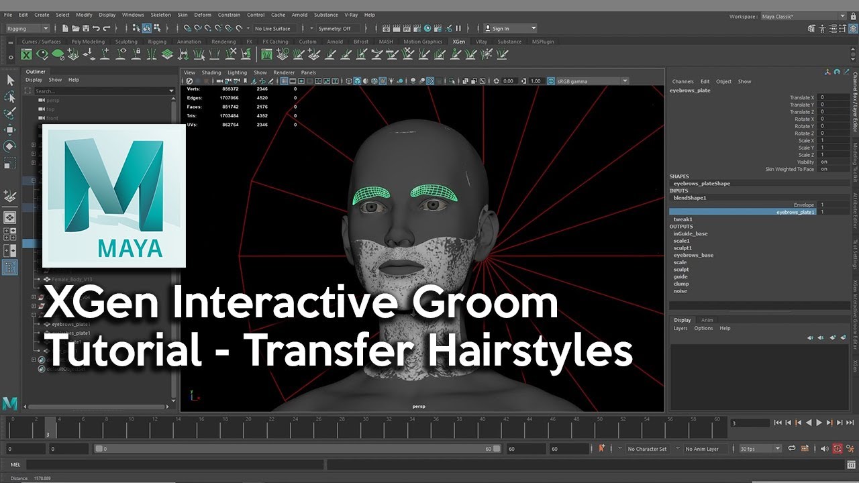This screenshot has height=483, width=859.
Task: Open Symmetry: Off dropdown
Action: pos(339,28)
